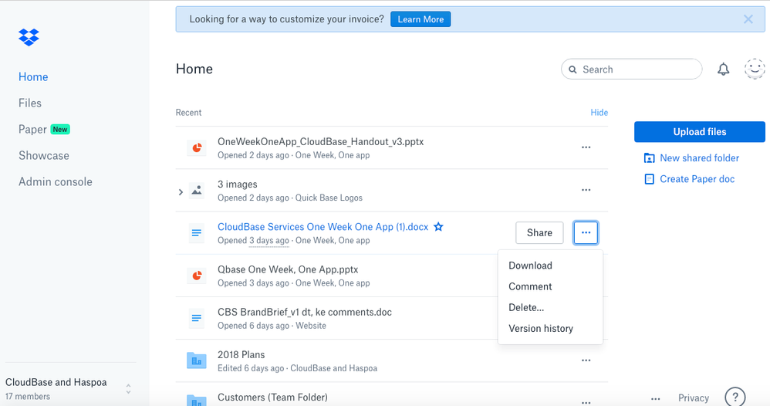The height and width of the screenshot is (406, 770).
Task: Open Paper in the sidebar
Action: click(32, 129)
